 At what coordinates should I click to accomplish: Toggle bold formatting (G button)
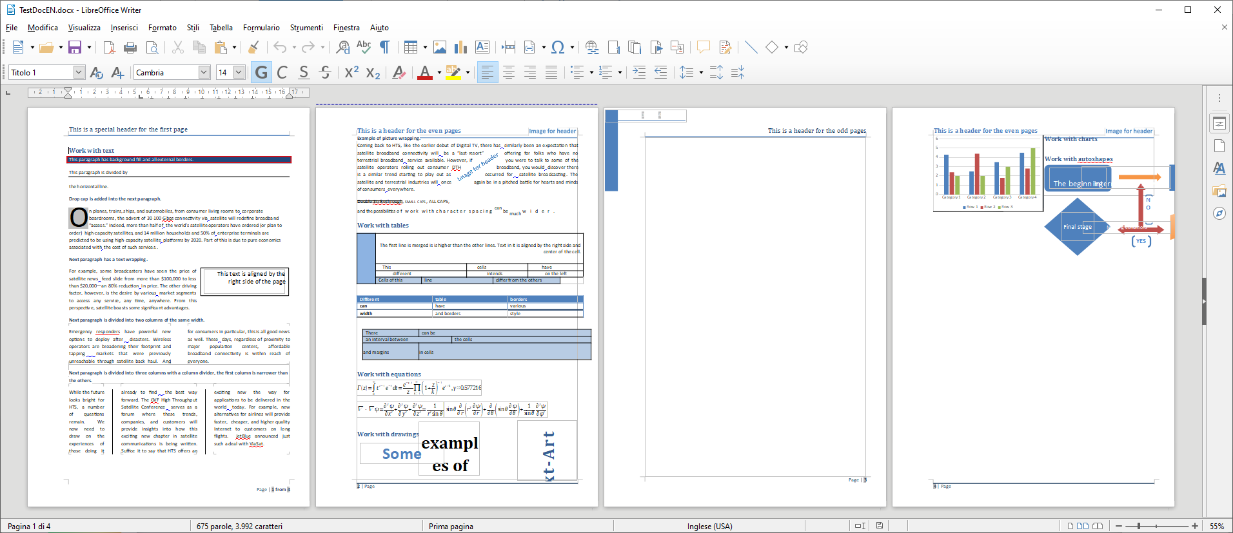[x=261, y=72]
